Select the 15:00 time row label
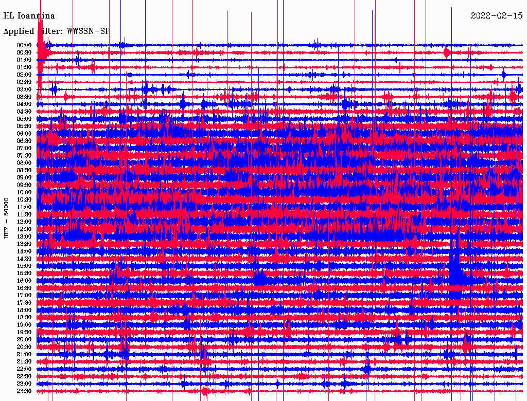Viewport: 527px width, 401px height. [x=24, y=266]
